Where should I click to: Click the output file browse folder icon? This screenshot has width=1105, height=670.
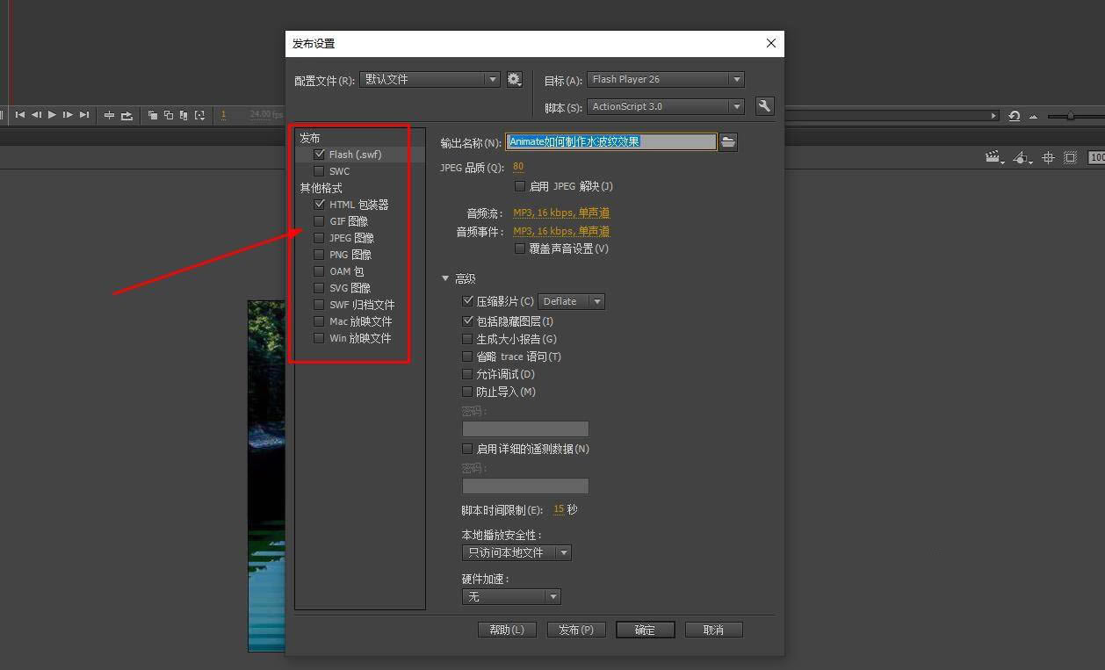[727, 142]
